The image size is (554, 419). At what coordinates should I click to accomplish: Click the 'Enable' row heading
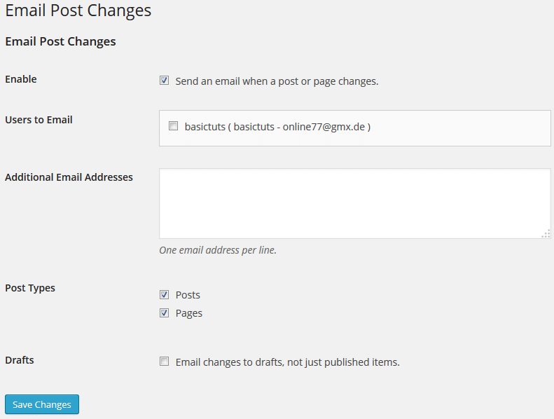[x=21, y=79]
